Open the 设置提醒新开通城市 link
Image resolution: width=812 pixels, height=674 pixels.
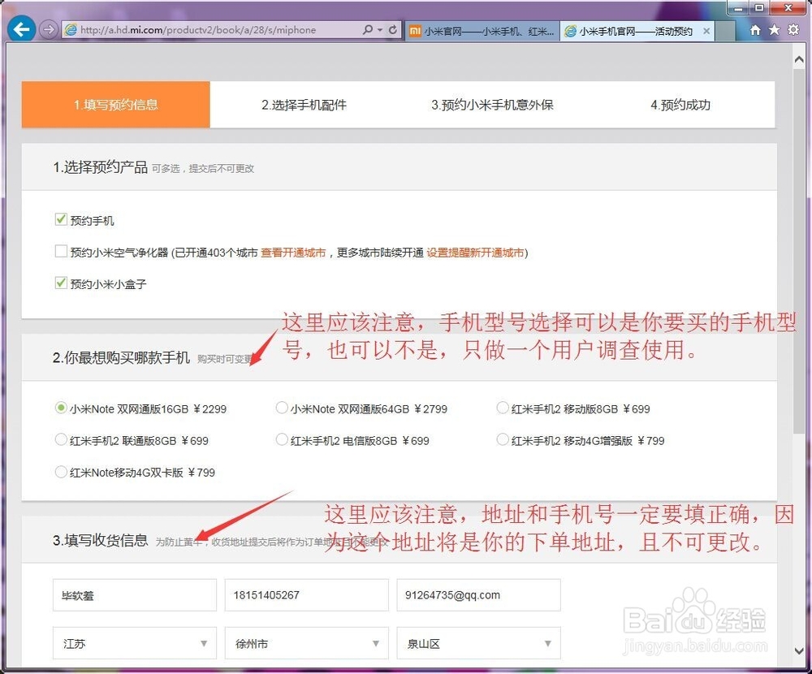point(475,253)
